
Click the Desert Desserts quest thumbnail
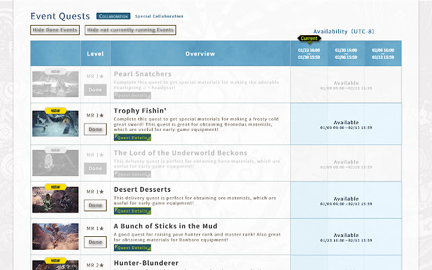click(x=55, y=200)
